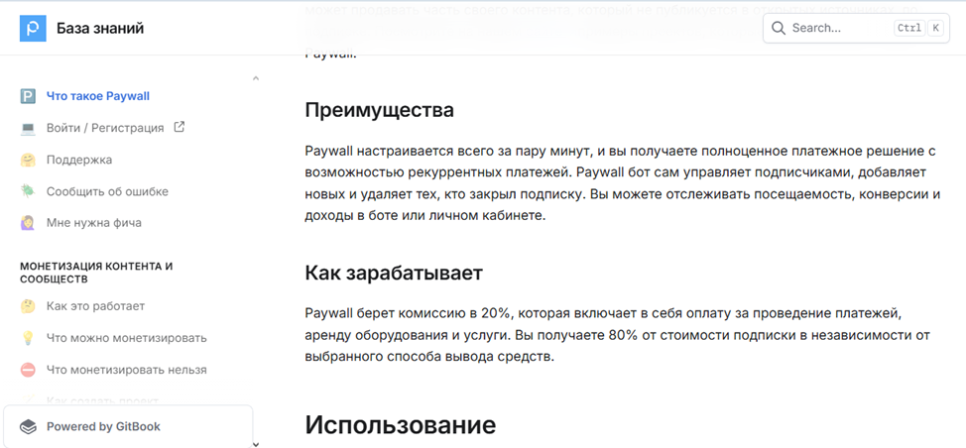Click the external link icon after Регистрация
Screen dimensions: 966x448
tap(180, 128)
